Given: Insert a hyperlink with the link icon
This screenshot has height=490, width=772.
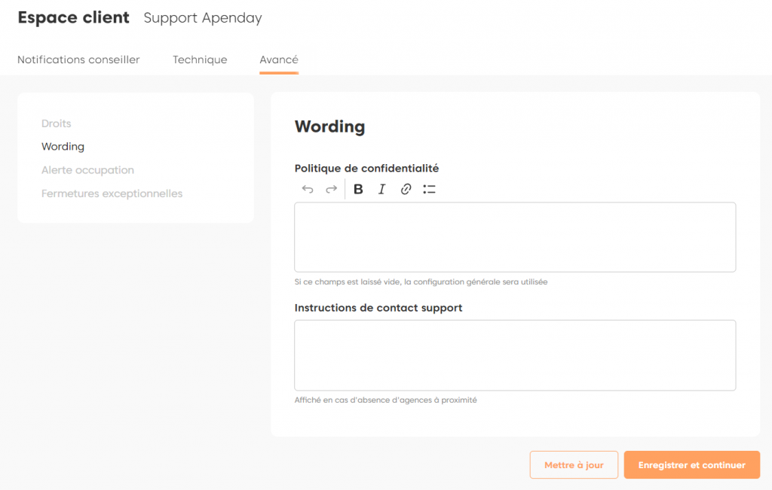Looking at the screenshot, I should 406,190.
